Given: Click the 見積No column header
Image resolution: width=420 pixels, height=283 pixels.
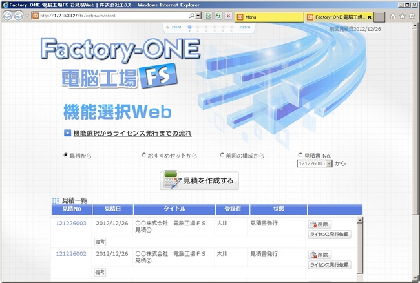Looking at the screenshot, I should pyautogui.click(x=72, y=209).
